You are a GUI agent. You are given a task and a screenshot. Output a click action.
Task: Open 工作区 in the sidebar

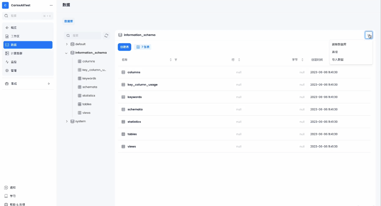click(x=28, y=36)
